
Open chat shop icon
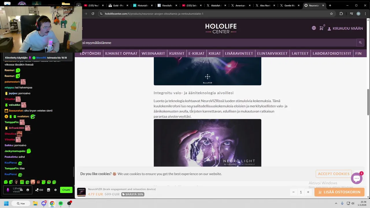point(49,190)
